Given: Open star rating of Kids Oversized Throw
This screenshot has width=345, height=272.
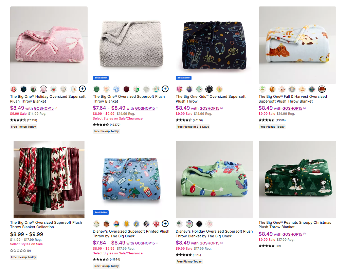Looking at the screenshot, I should 184,120.
